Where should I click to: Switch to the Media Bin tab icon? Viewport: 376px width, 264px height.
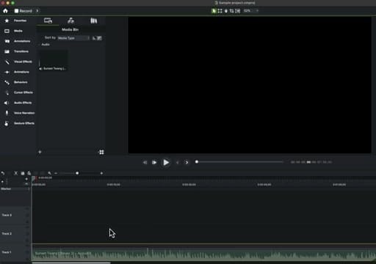click(x=48, y=21)
